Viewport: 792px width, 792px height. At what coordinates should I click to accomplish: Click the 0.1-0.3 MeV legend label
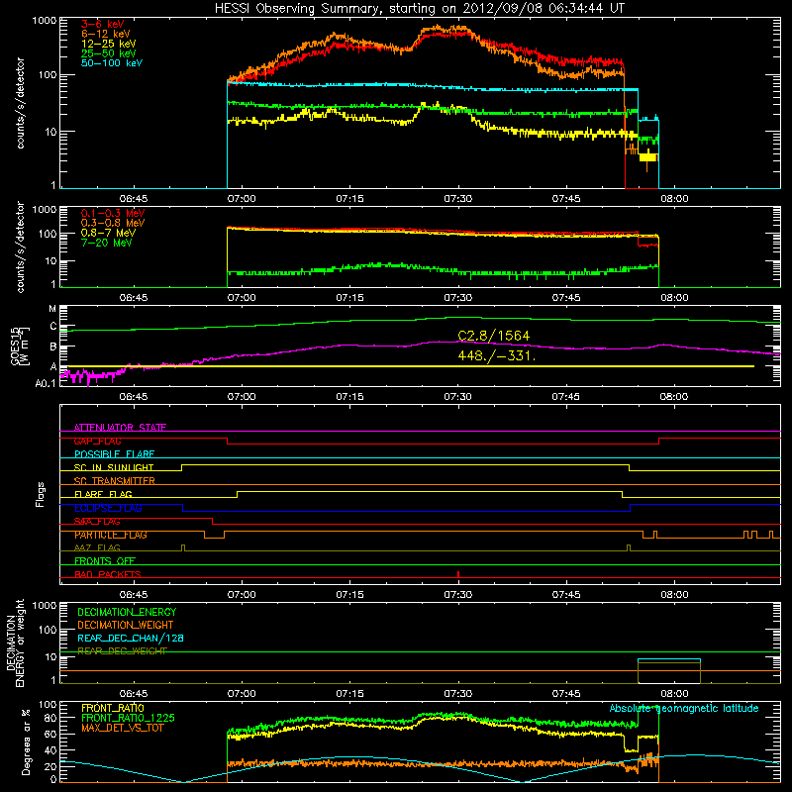(x=113, y=213)
